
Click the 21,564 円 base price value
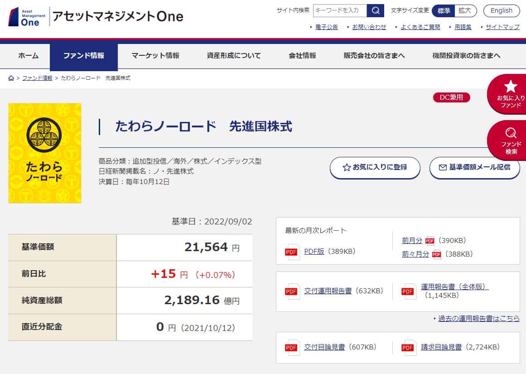[212, 248]
